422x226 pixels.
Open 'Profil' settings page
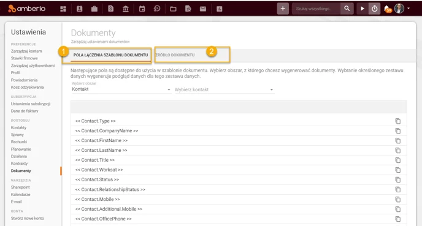[x=15, y=73]
